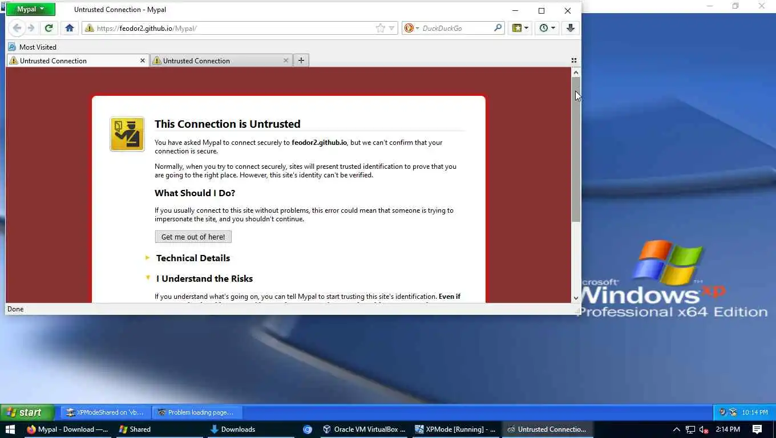Switch to the second Untrusted Connection tab
776x438 pixels.
221,60
